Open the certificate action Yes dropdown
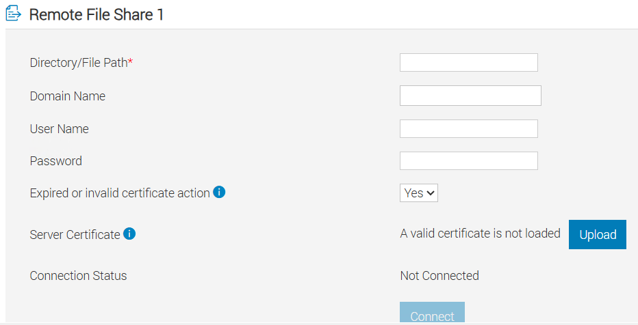 [x=418, y=193]
